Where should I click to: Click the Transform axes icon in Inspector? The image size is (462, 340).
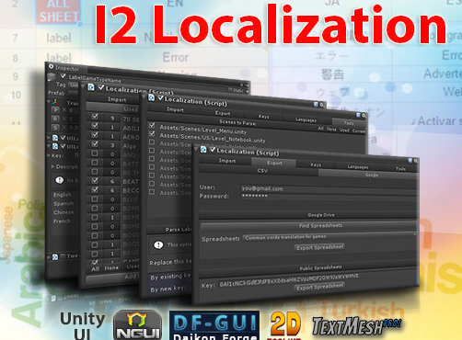point(55,102)
